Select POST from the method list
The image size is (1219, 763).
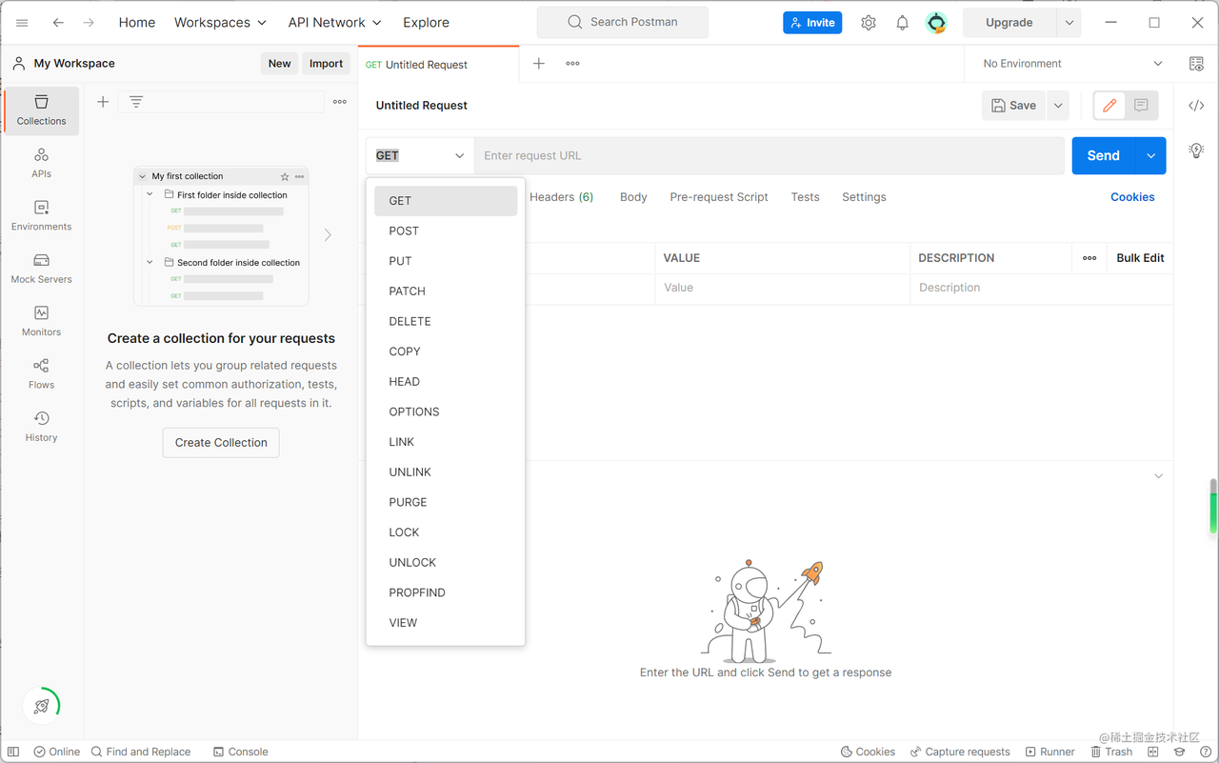(x=446, y=231)
